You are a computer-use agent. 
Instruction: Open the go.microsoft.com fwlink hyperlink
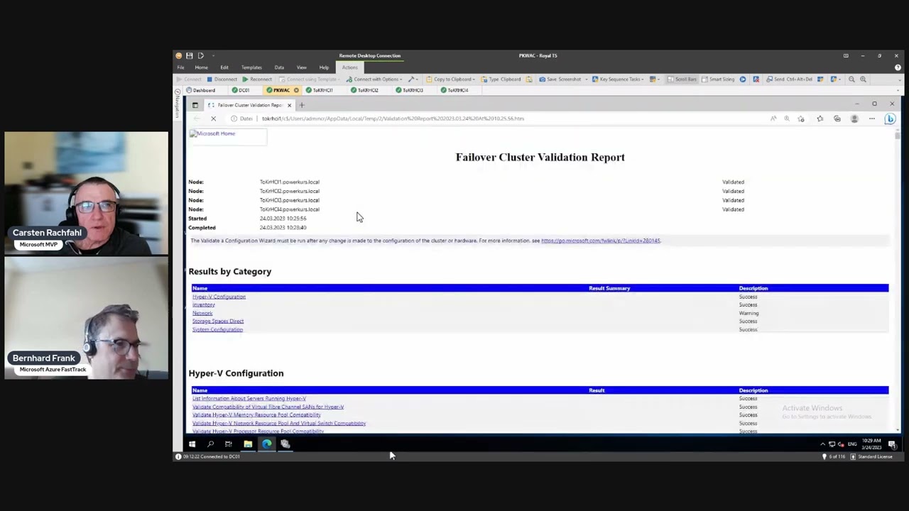click(x=601, y=241)
